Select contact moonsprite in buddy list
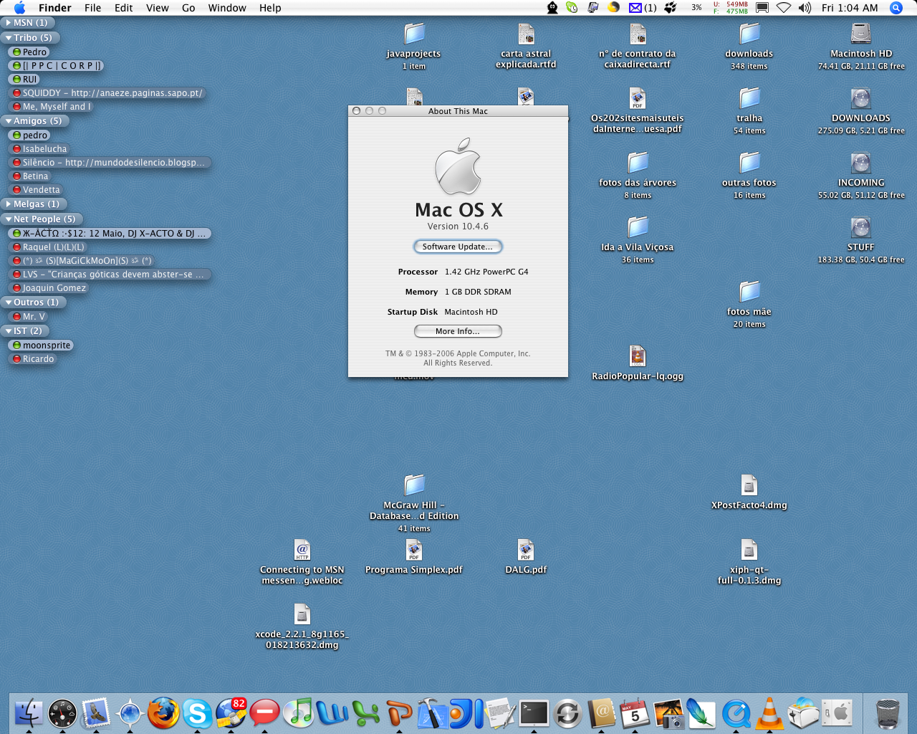Screen dimensions: 917x734 (x=41, y=345)
